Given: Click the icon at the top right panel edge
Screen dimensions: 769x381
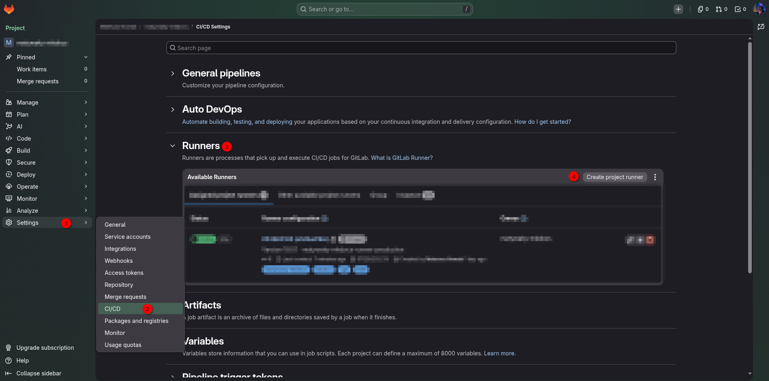Looking at the screenshot, I should tap(761, 27).
